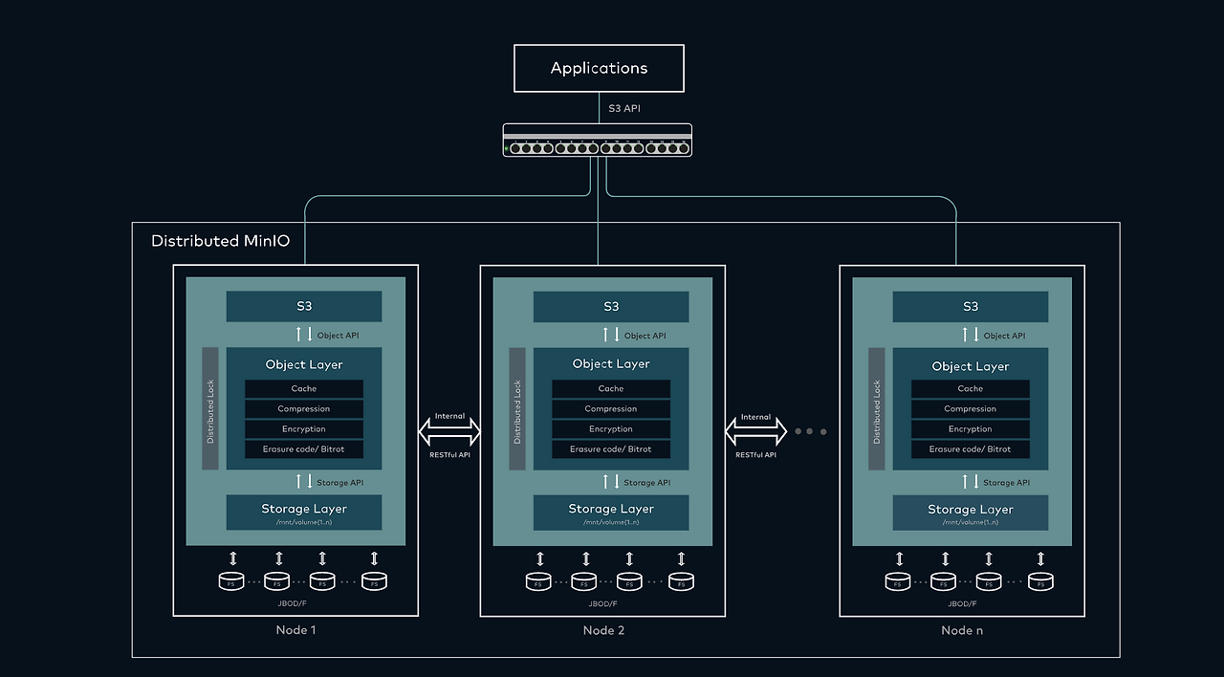Click the vertical arrow above Node n's rightmost disk
This screenshot has width=1224, height=677.
(x=1040, y=557)
